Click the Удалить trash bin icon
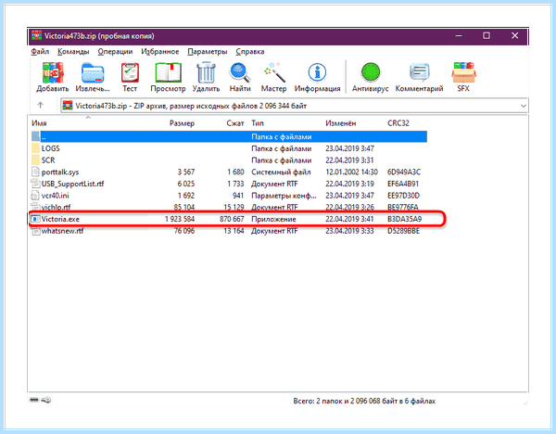 pyautogui.click(x=206, y=72)
